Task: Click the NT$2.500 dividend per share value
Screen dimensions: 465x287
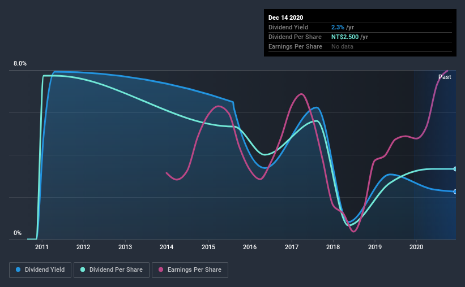Action: [x=345, y=37]
